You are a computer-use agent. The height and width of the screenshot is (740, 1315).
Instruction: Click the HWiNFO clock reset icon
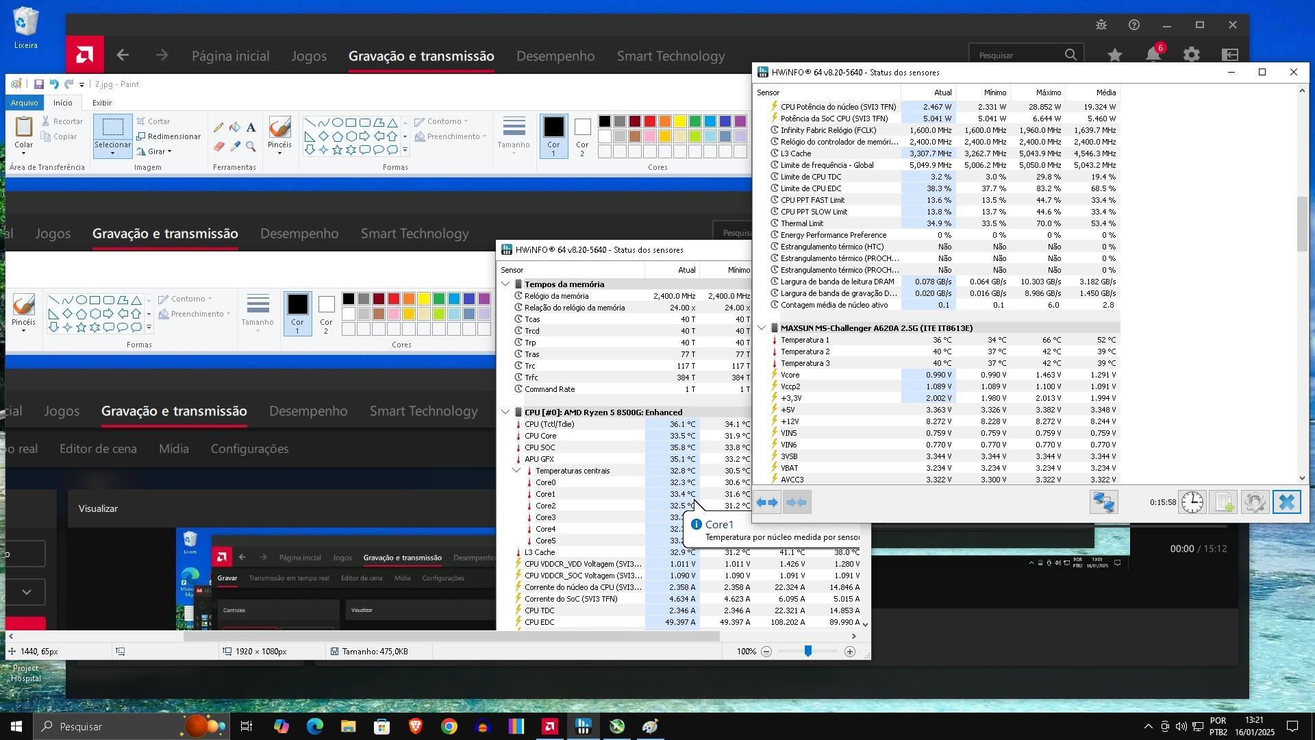[x=1192, y=502]
